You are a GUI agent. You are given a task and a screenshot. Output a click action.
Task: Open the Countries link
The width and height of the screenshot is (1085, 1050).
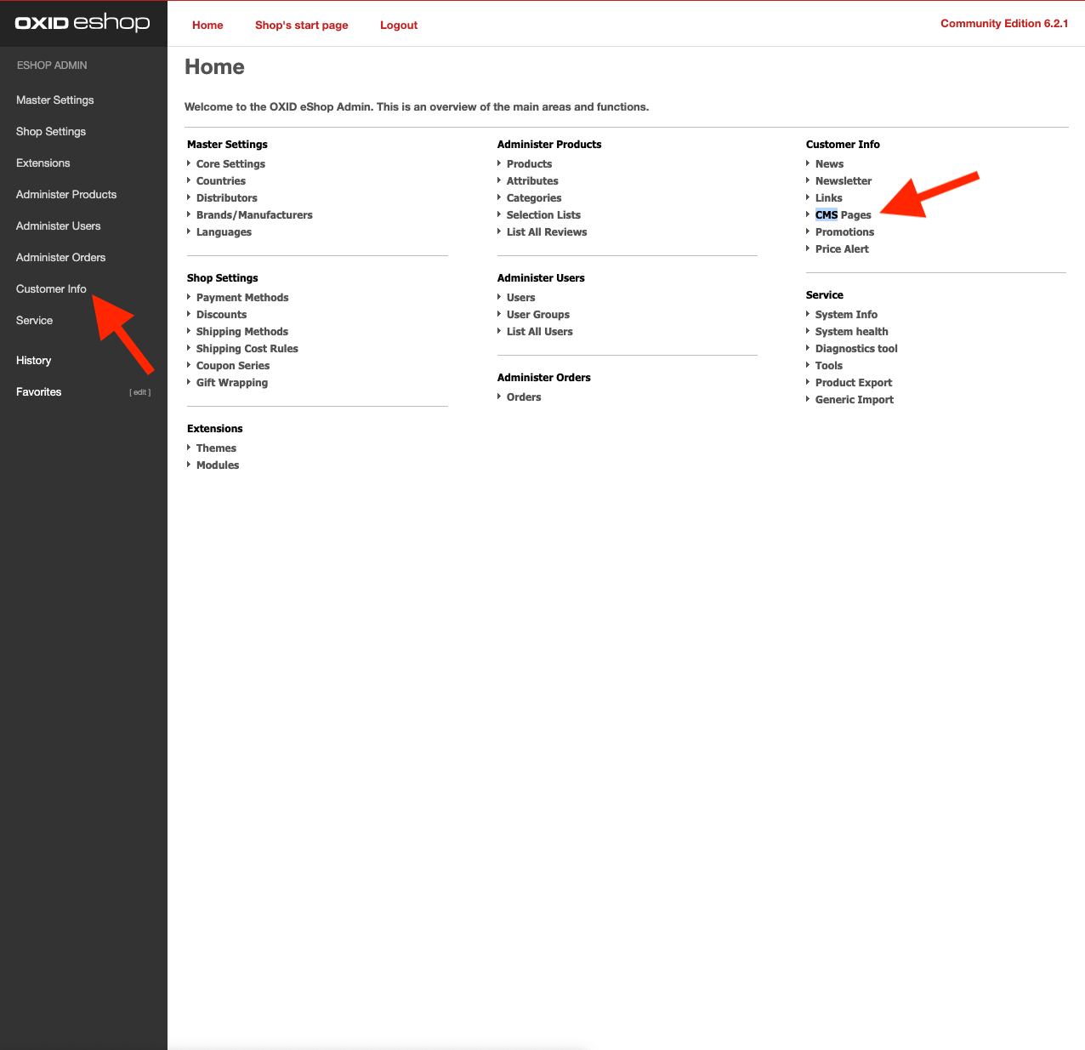click(x=221, y=180)
